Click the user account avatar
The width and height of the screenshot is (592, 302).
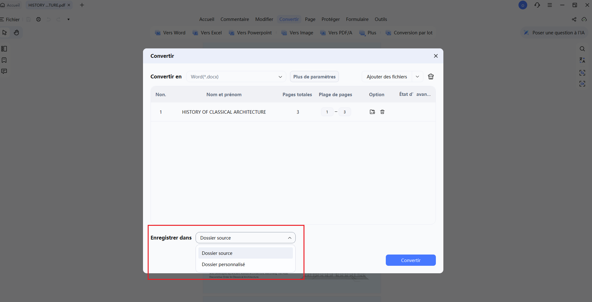point(523,5)
